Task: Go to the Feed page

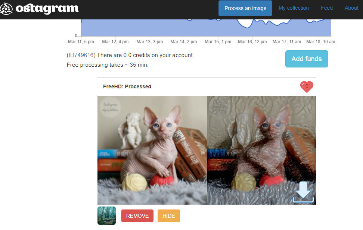Action: coord(327,8)
